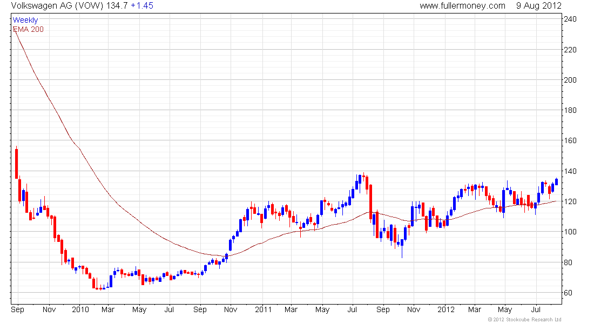Image resolution: width=594 pixels, height=324 pixels.
Task: Click the last May label on time axis
Action: [505, 309]
